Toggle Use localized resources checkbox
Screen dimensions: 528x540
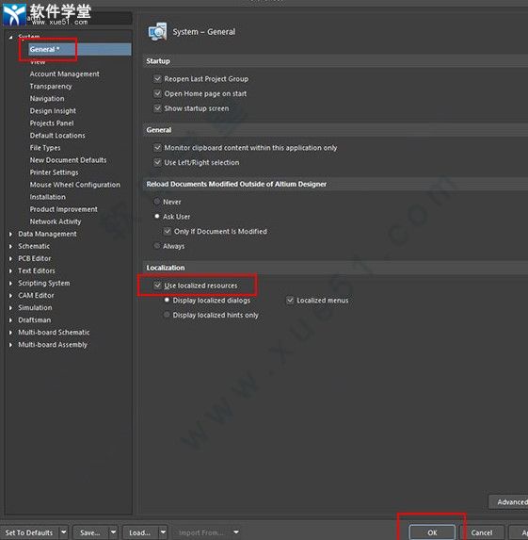point(157,286)
